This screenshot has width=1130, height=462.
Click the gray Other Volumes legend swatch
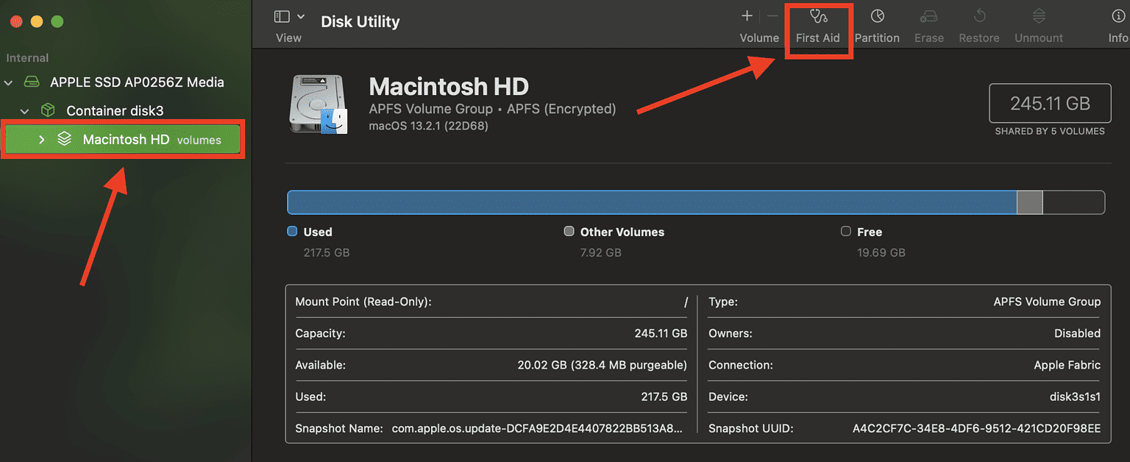(569, 231)
